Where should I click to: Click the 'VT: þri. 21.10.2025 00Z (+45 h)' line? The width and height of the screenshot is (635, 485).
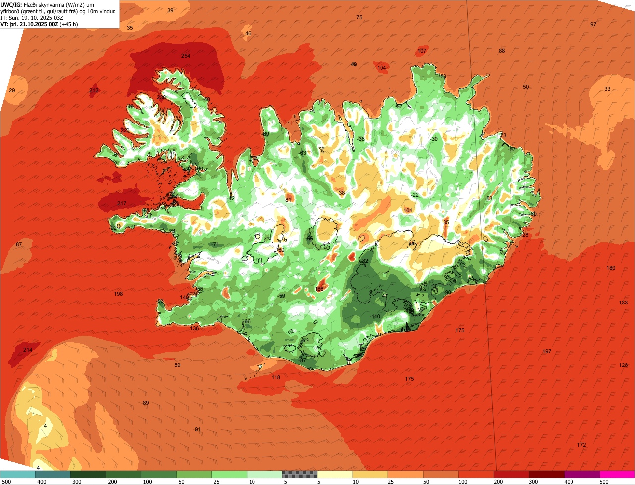38,24
